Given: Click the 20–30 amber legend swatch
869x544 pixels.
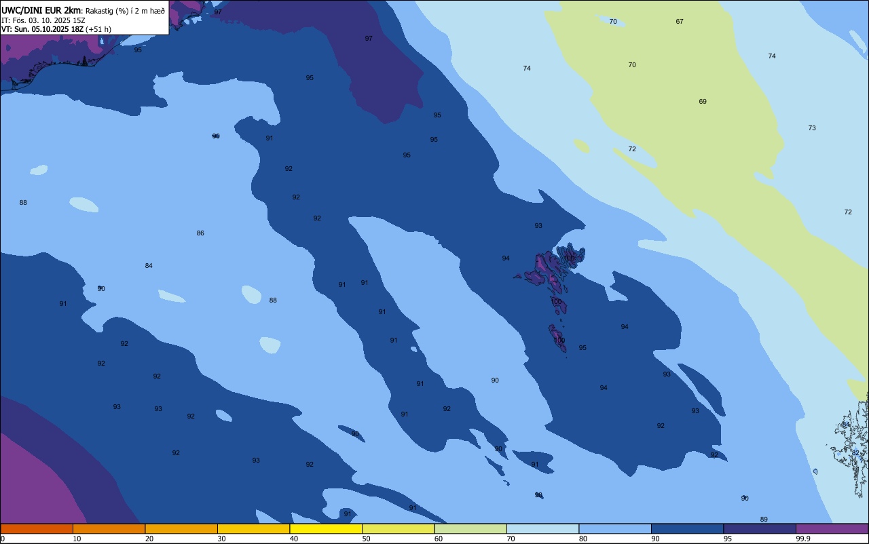Looking at the screenshot, I should (181, 528).
